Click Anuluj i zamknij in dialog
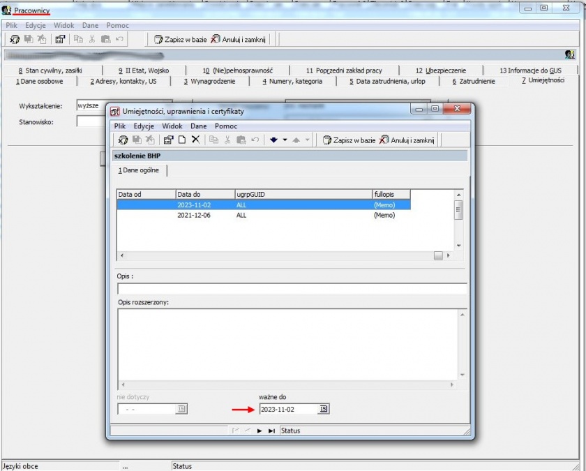 click(x=407, y=140)
